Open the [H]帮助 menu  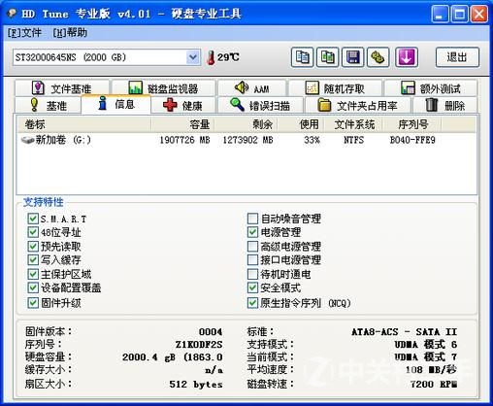pyautogui.click(x=70, y=32)
